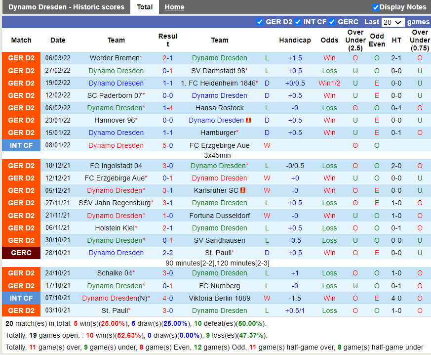Click the Odd Even column header

point(377,40)
